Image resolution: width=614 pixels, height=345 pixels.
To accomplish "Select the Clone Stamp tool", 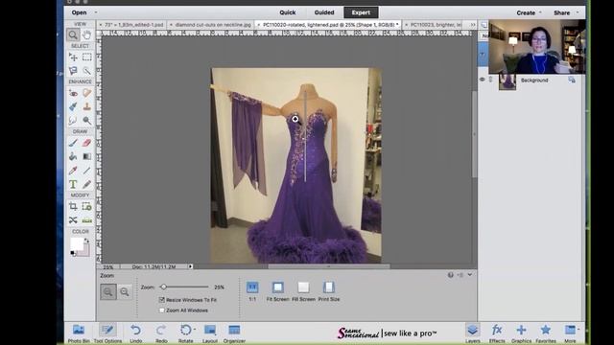I will [x=87, y=106].
